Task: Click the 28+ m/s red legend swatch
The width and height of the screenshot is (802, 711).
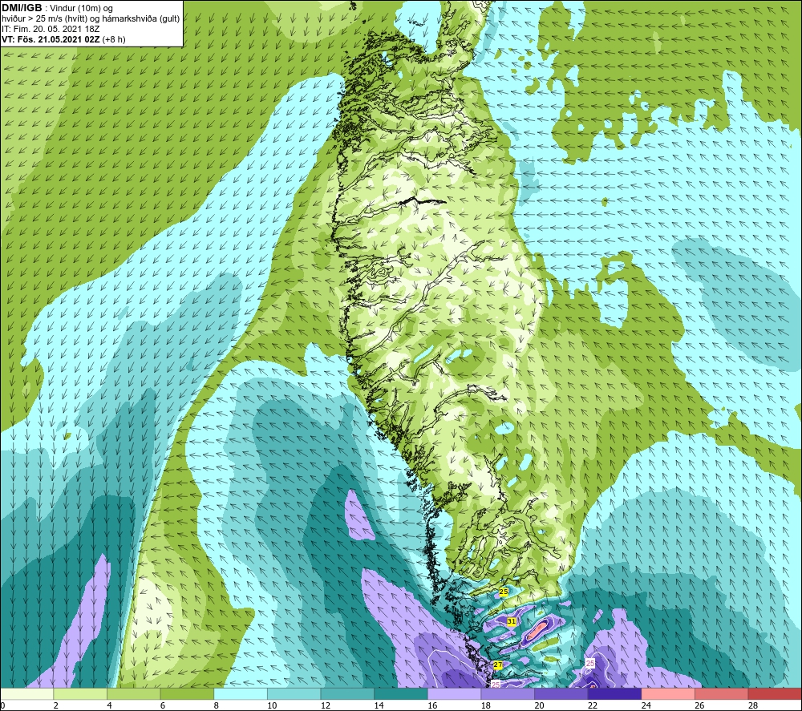Action: pos(775,693)
